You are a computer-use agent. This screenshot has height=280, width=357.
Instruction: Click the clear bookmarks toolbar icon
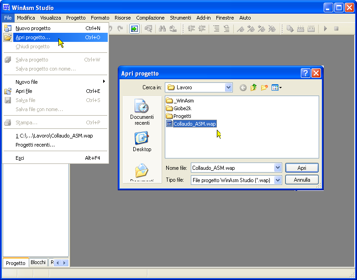pyautogui.click(x=272, y=29)
